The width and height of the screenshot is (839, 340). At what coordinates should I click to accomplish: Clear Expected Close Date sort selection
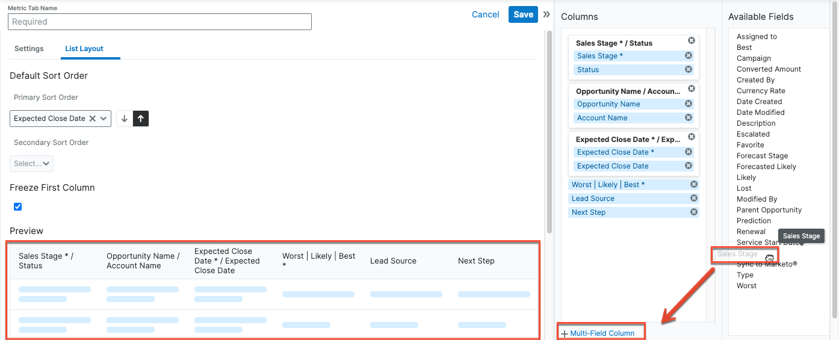pos(92,119)
